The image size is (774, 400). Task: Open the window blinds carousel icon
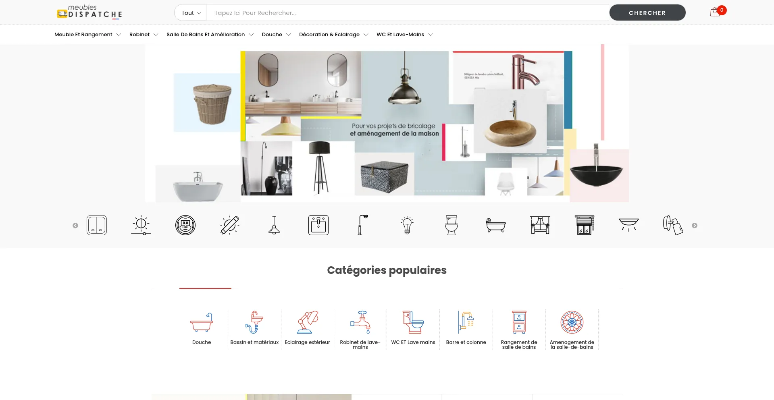(x=584, y=225)
